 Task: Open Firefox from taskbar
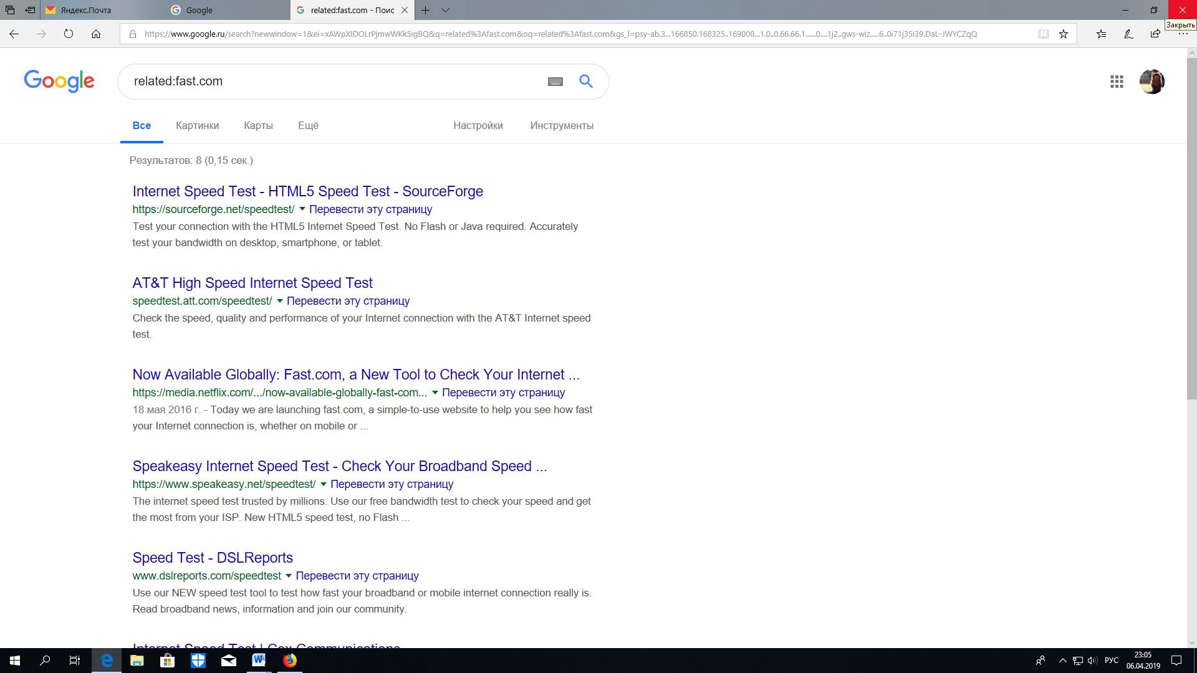290,661
